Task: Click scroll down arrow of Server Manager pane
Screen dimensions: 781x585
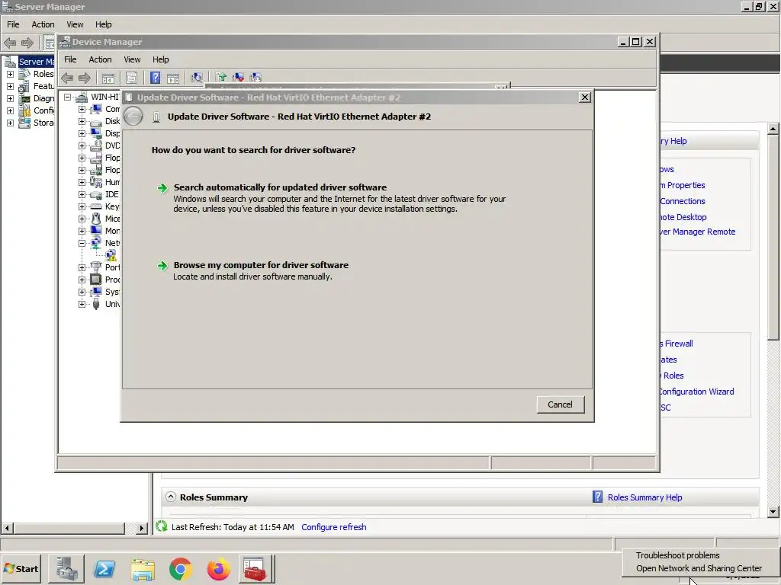Action: pyautogui.click(x=773, y=511)
